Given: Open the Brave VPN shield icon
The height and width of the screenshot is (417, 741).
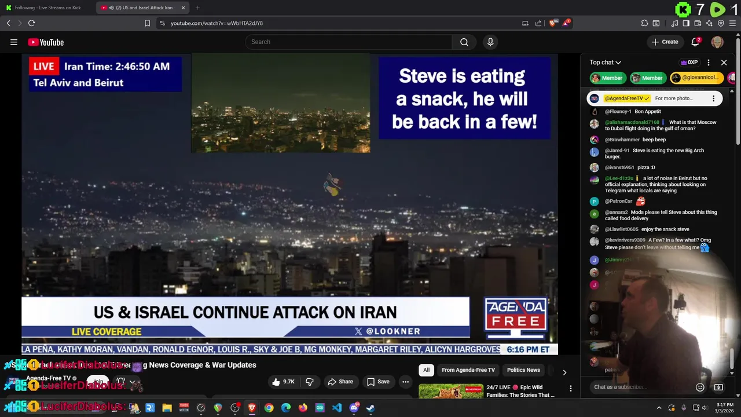Looking at the screenshot, I should 721,23.
